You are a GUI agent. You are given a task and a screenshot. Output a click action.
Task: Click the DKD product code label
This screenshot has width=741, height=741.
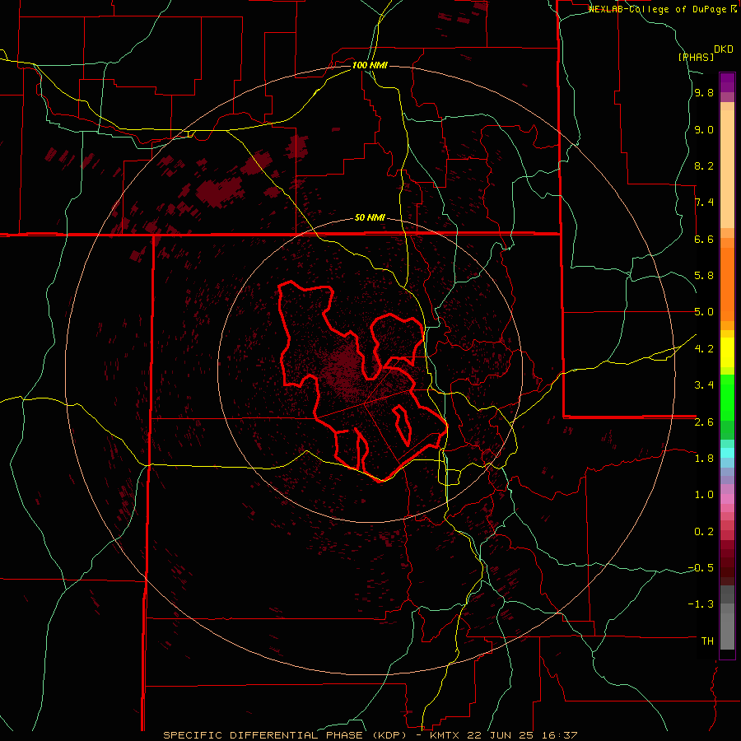tap(724, 49)
